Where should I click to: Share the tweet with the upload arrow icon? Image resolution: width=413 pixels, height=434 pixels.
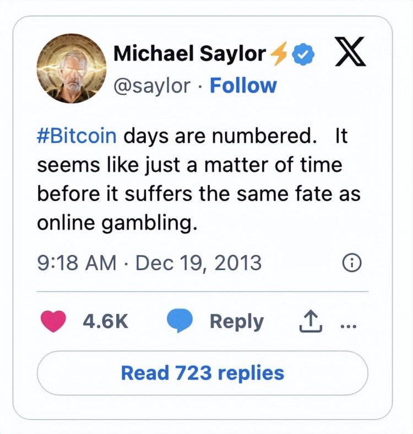click(x=311, y=321)
